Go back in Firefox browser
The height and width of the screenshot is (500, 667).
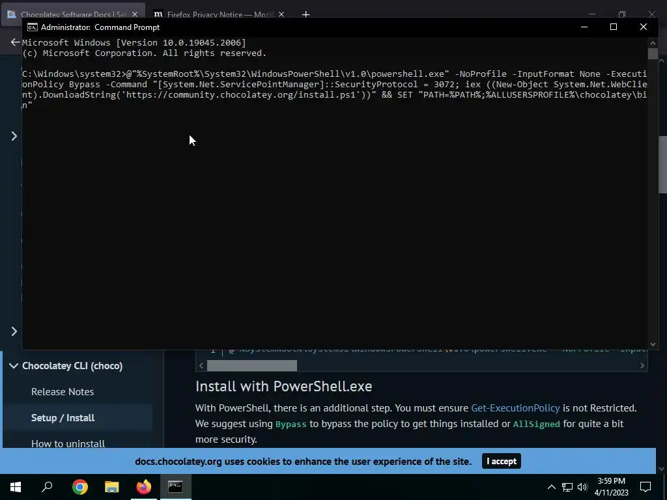(15, 42)
